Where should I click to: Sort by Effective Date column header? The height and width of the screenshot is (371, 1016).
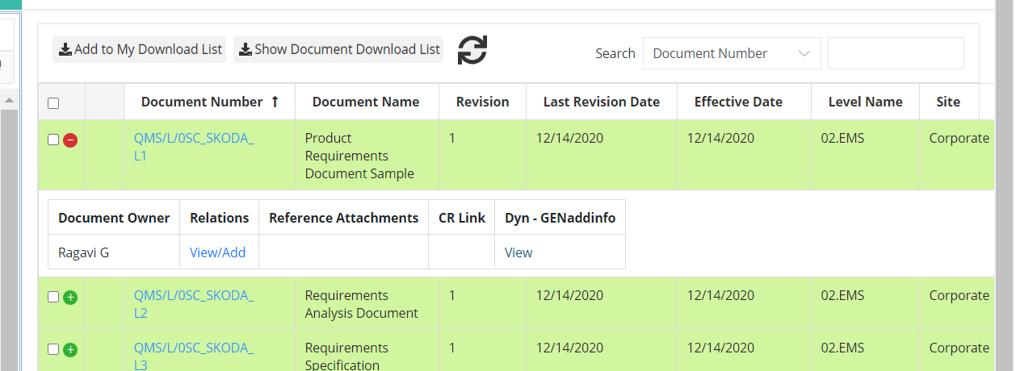[738, 102]
